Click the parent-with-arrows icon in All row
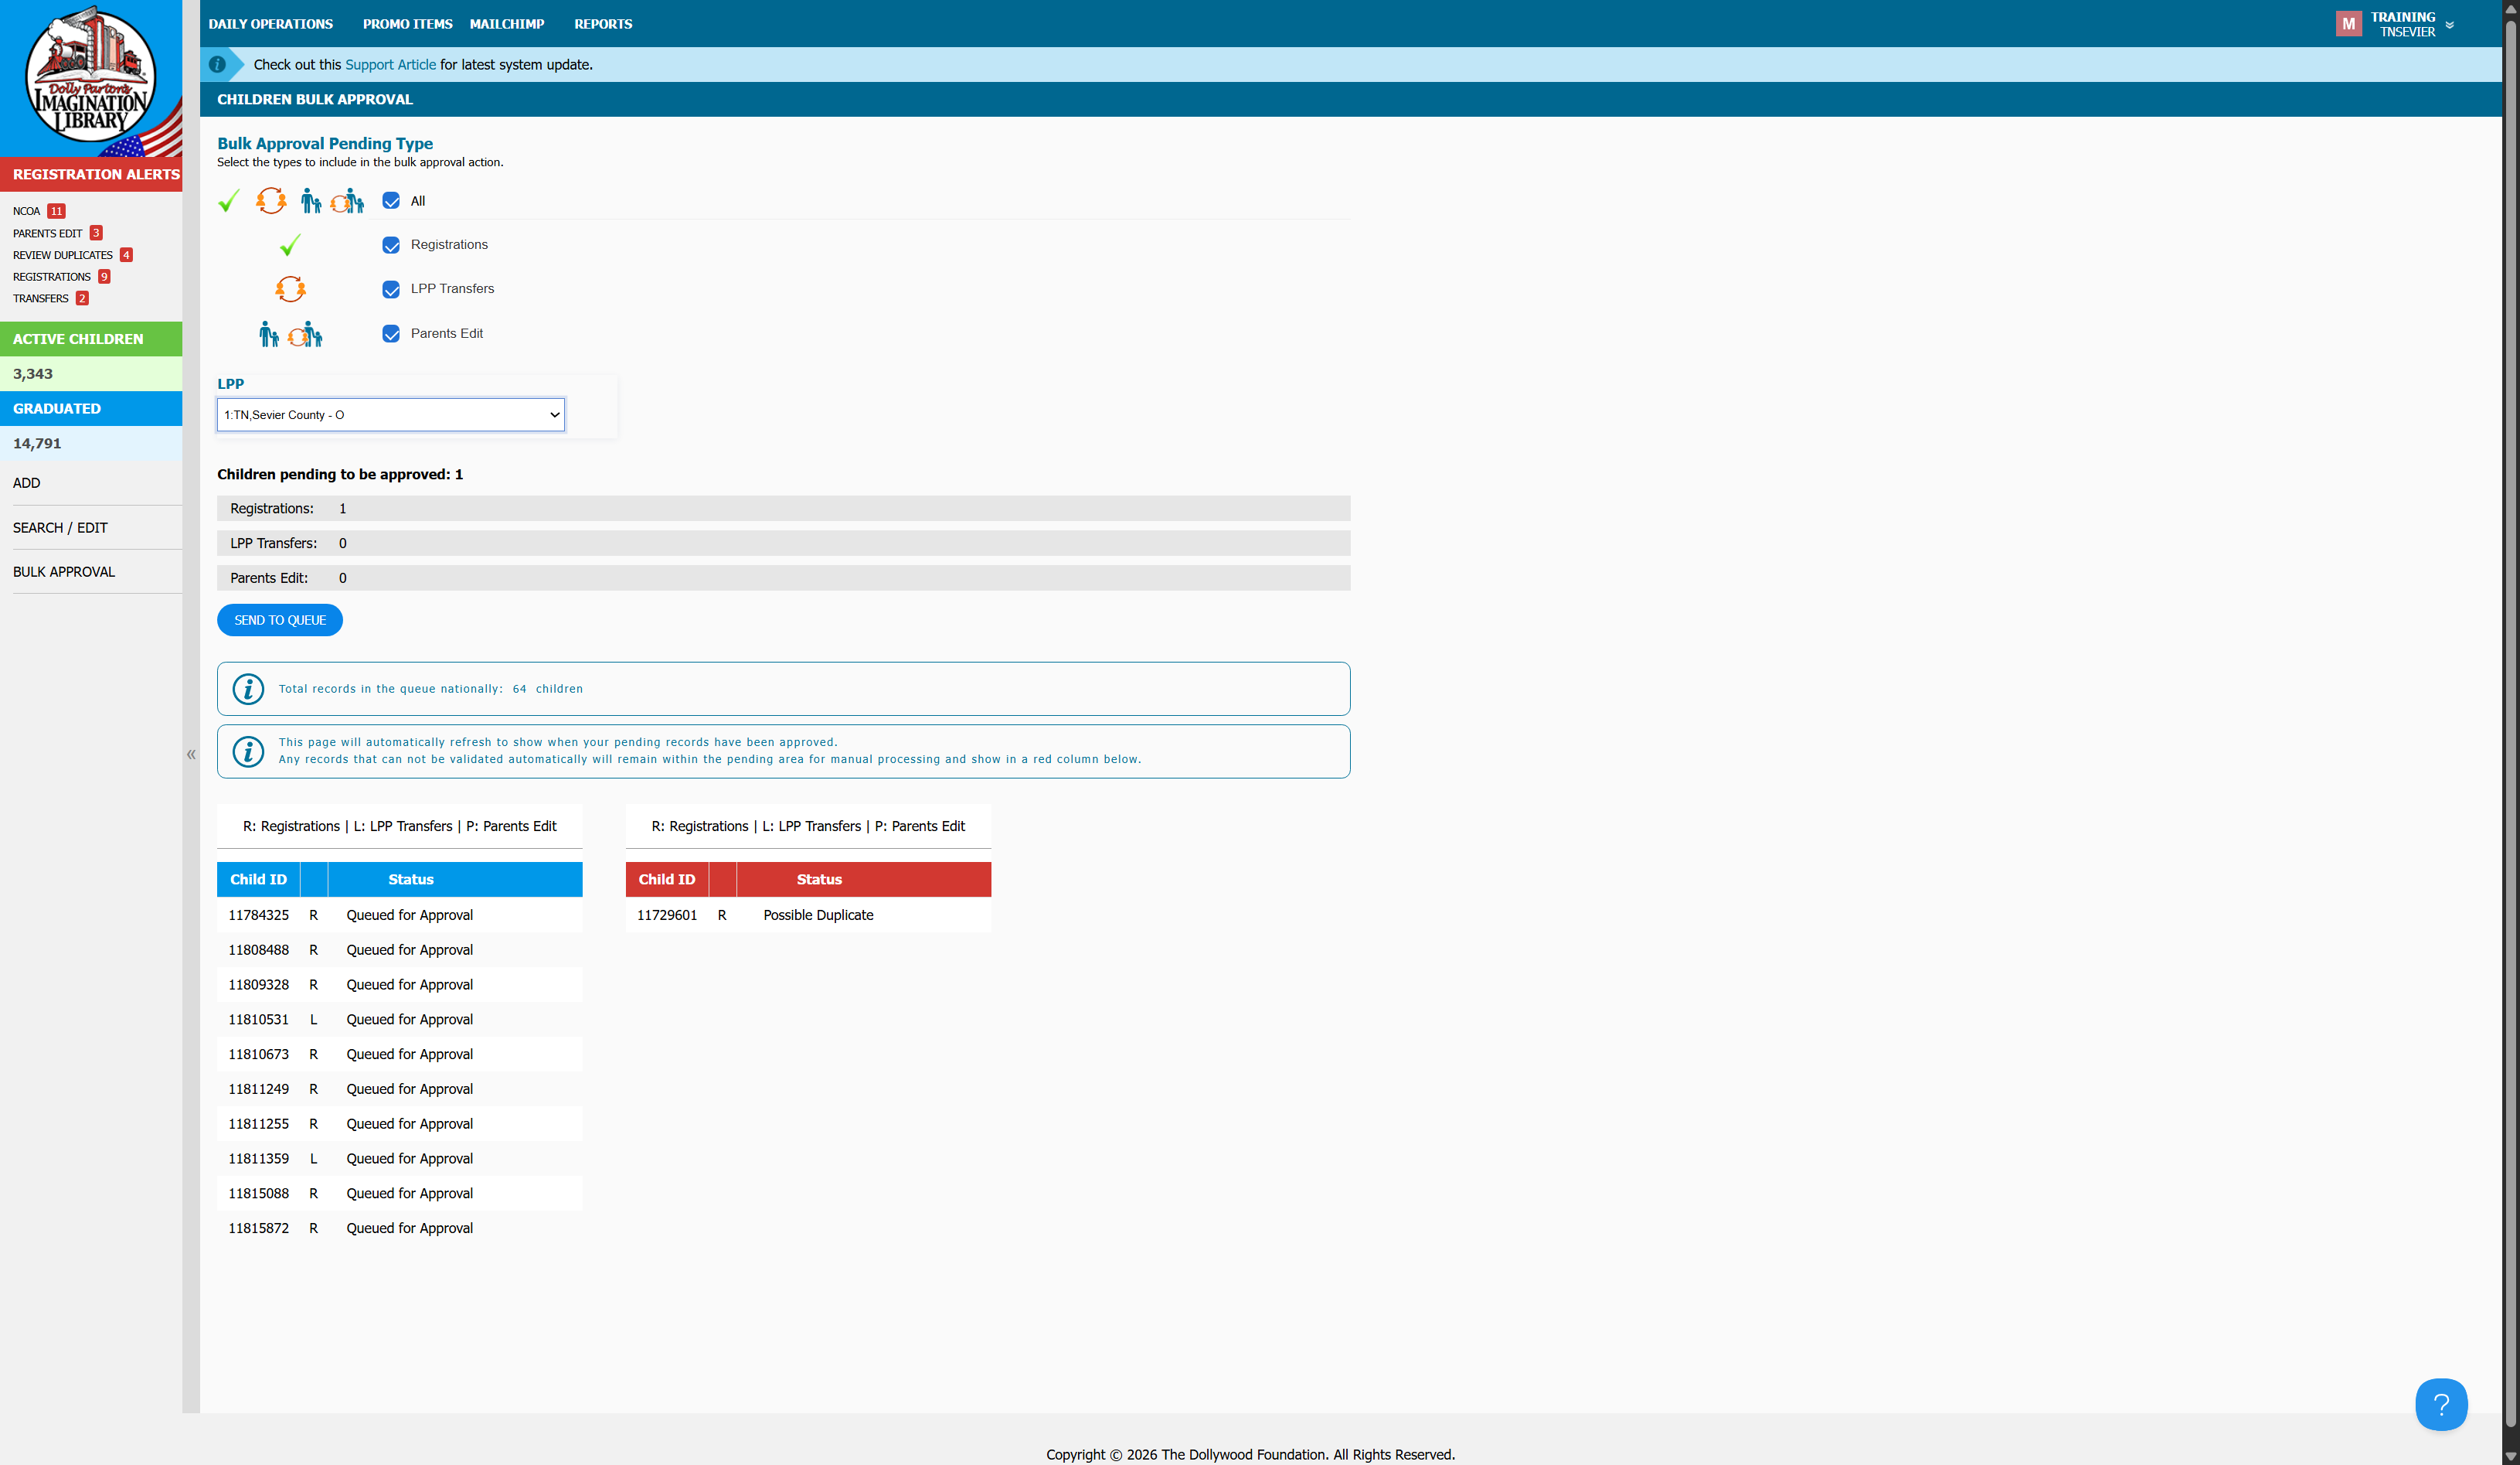The height and width of the screenshot is (1465, 2520). tap(347, 201)
